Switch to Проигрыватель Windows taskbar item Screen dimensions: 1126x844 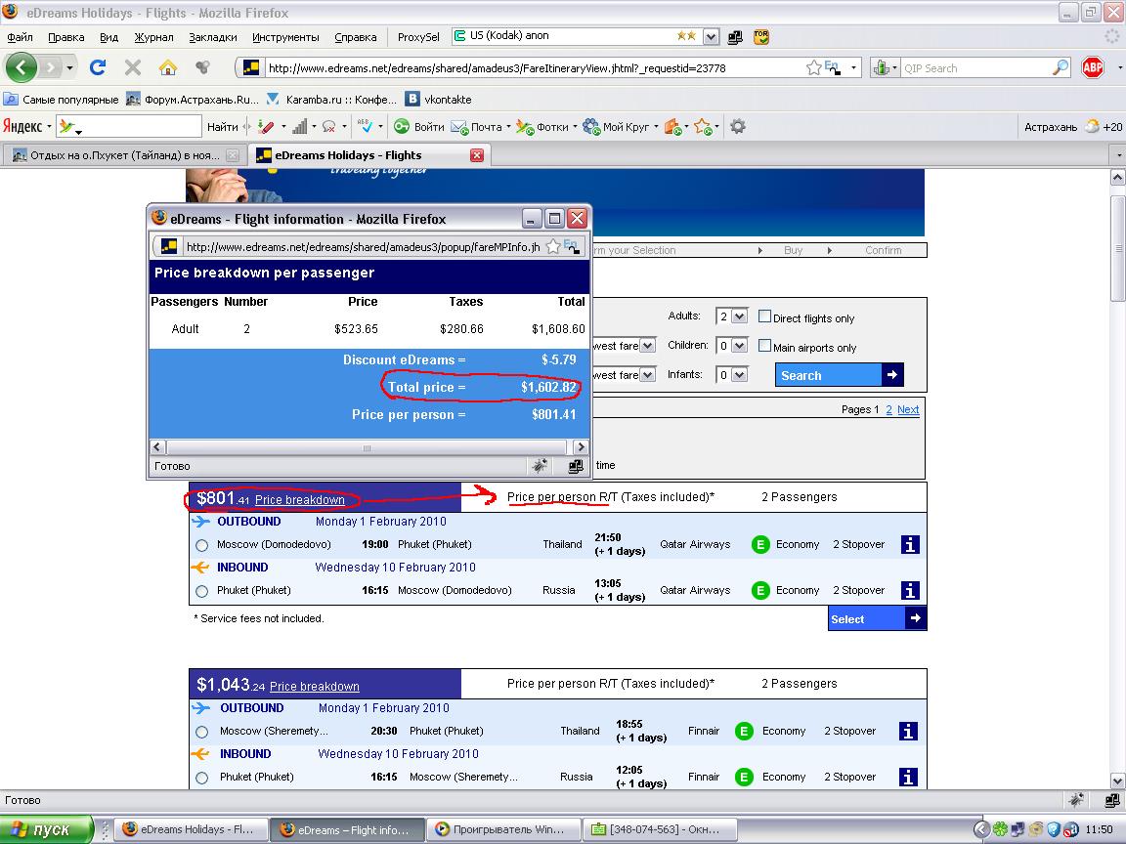coord(501,829)
